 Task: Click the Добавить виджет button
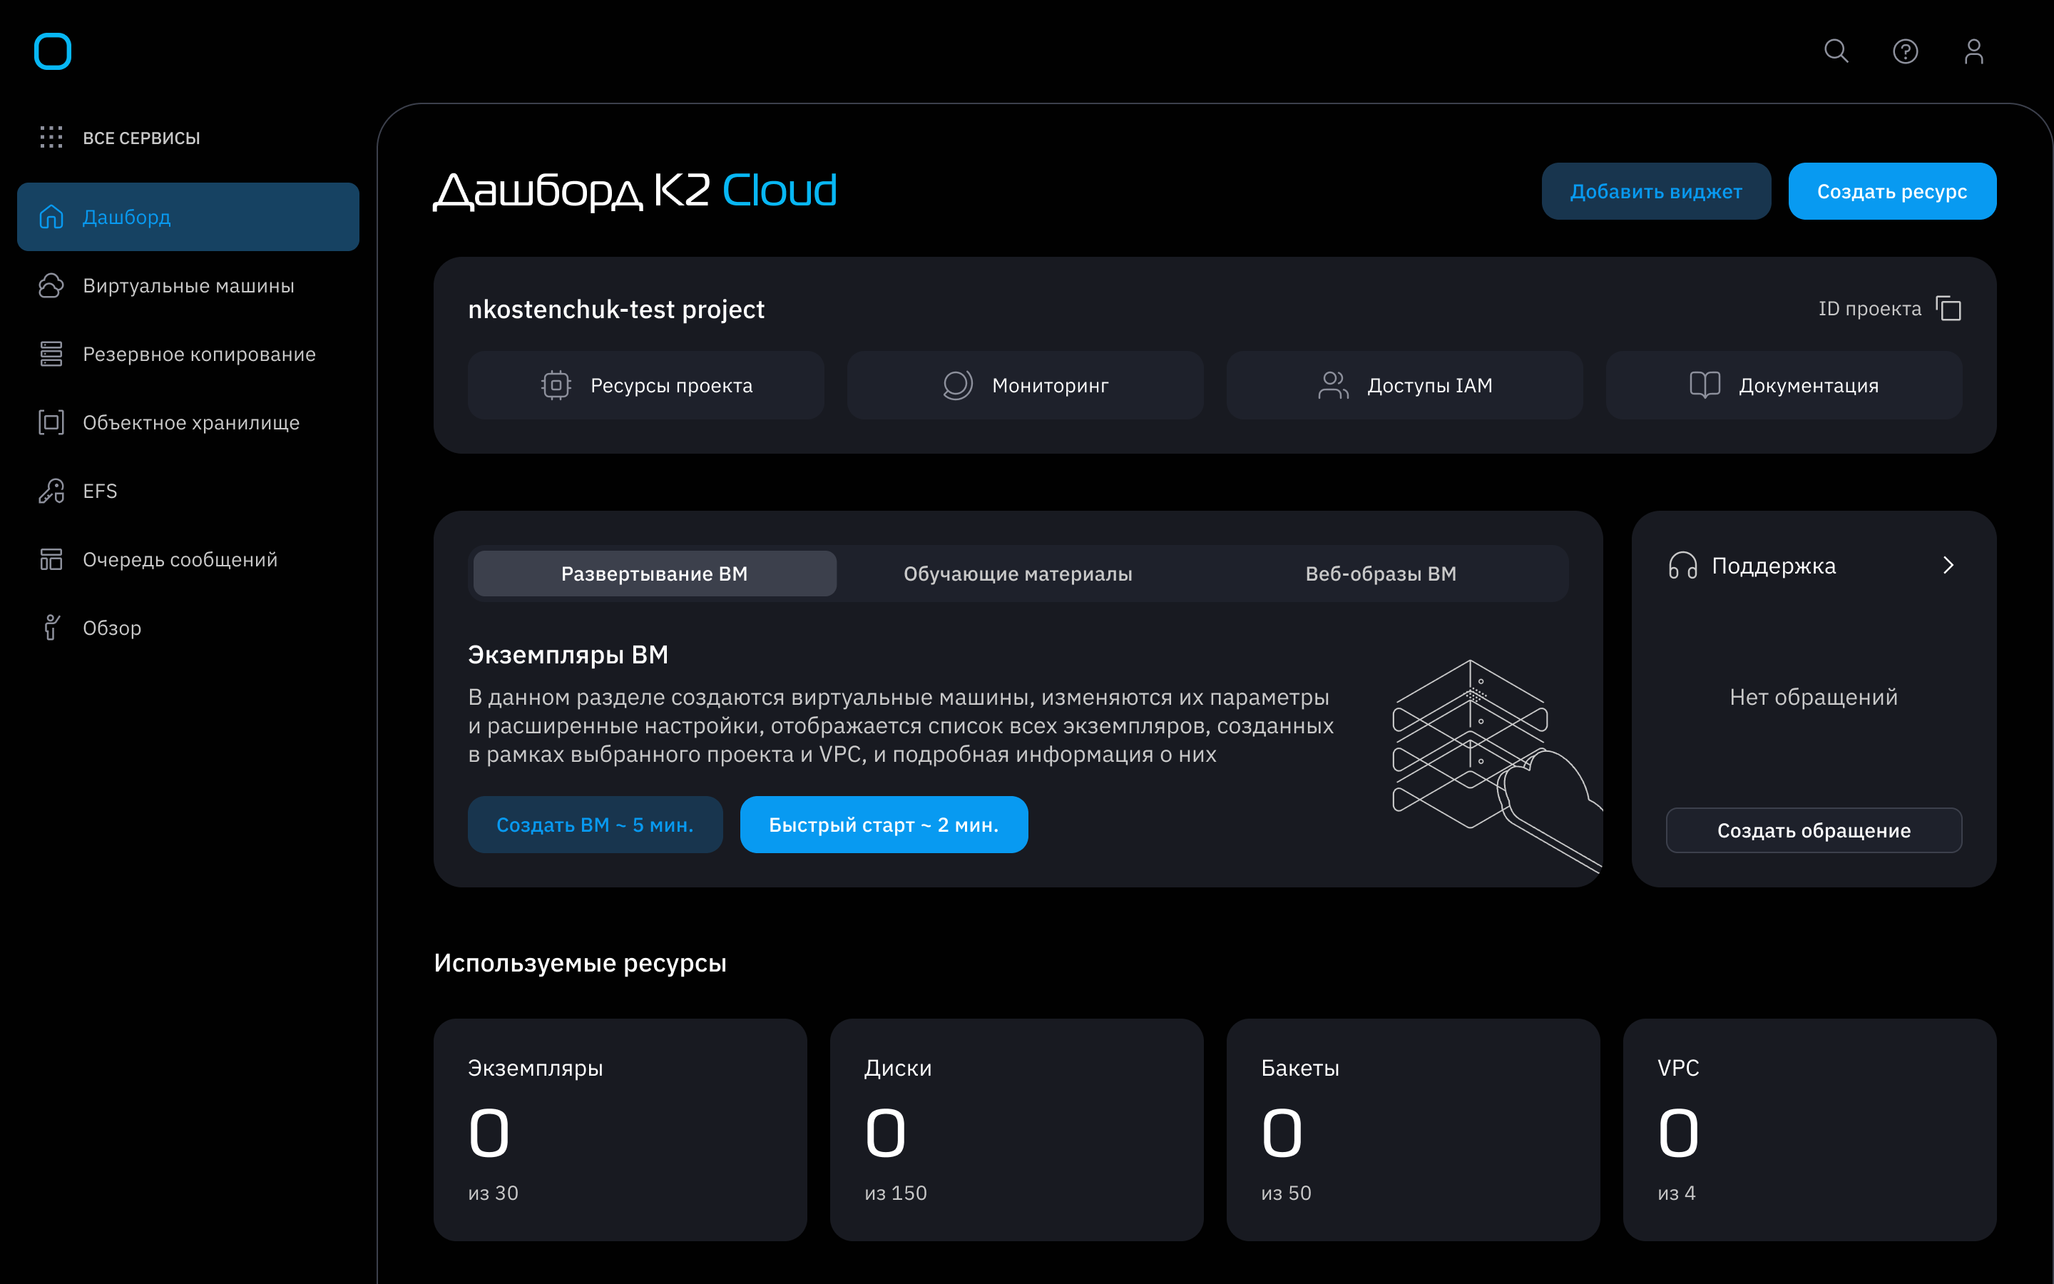click(1656, 191)
